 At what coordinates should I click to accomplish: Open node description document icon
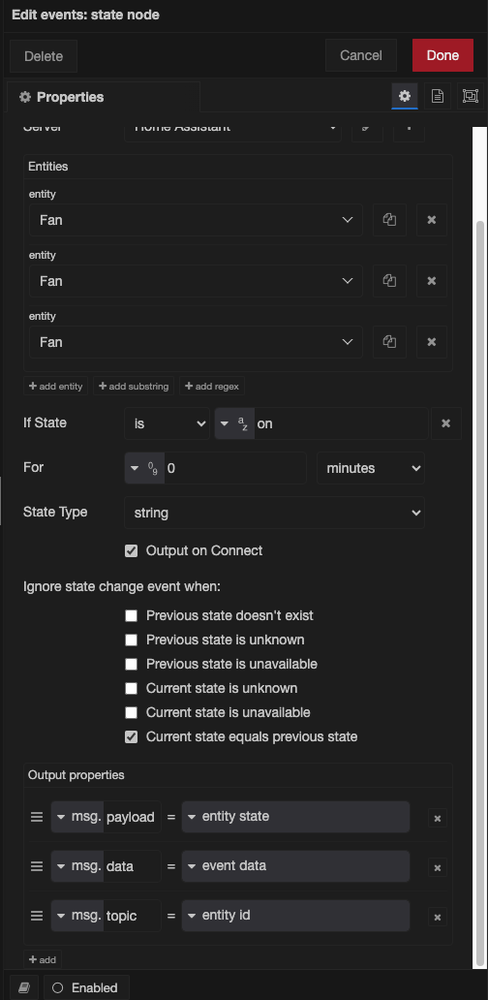[x=437, y=96]
